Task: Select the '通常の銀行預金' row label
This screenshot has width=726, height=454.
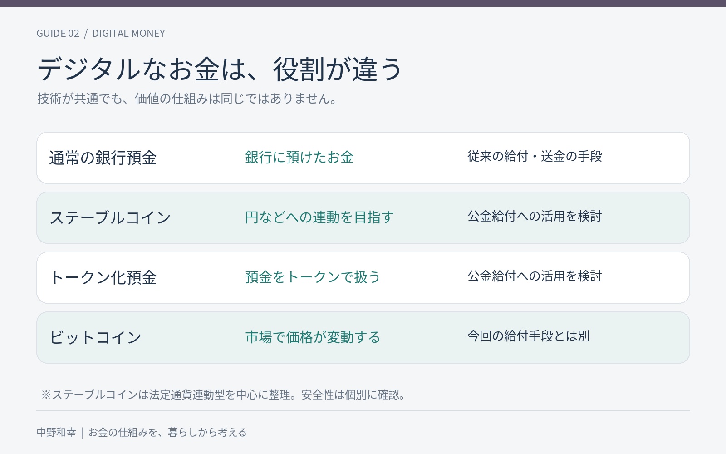Action: (103, 158)
